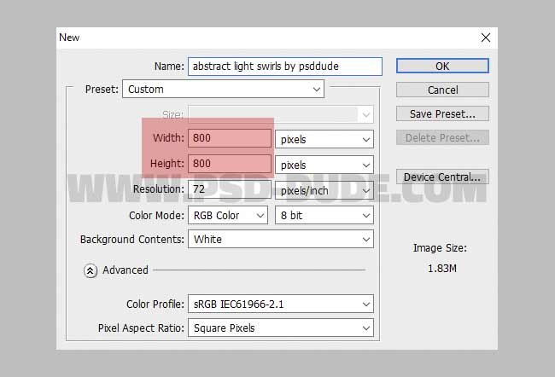Screen dimensions: 555x377
Task: Click the OK button
Action: (441, 66)
